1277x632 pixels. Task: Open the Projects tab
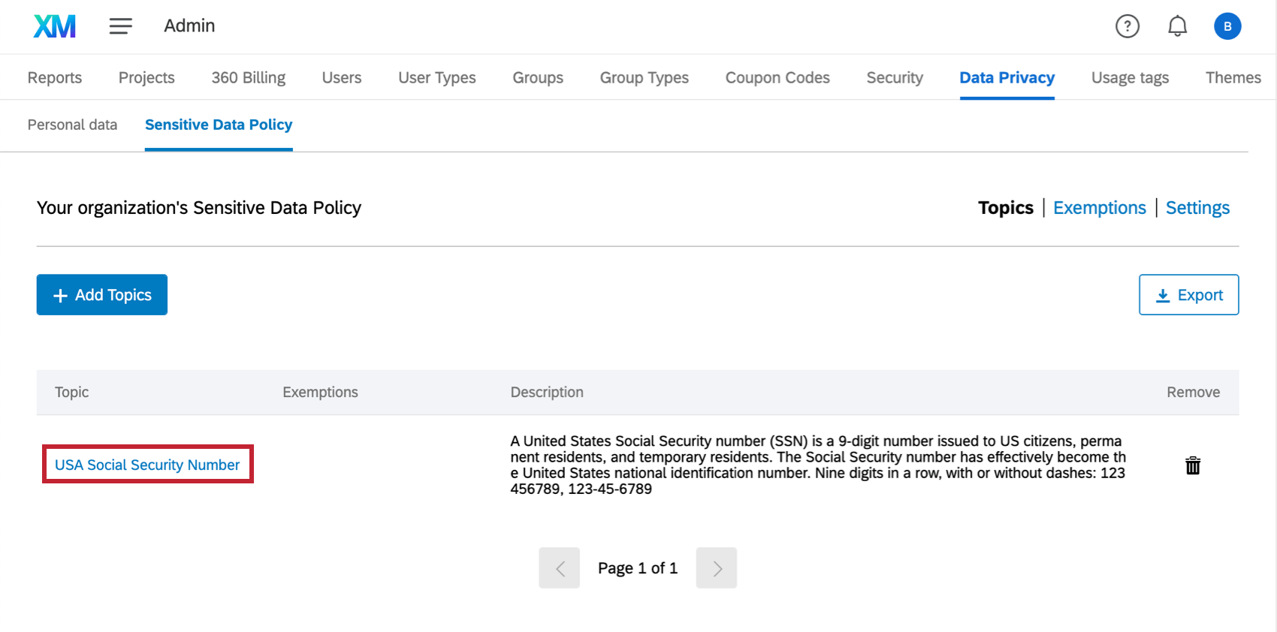click(146, 77)
